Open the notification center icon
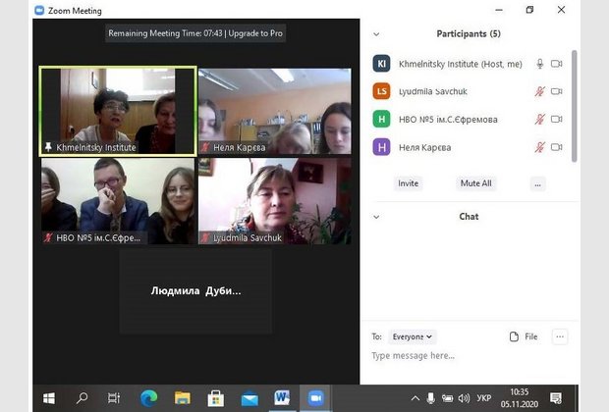The height and width of the screenshot is (412, 609). coord(556,398)
